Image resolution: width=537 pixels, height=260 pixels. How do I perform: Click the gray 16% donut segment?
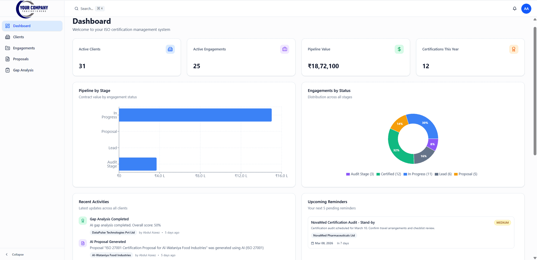click(423, 156)
